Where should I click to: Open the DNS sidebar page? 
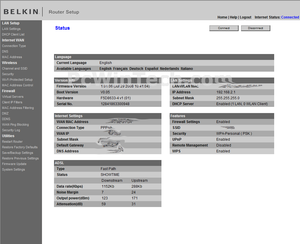5,51
